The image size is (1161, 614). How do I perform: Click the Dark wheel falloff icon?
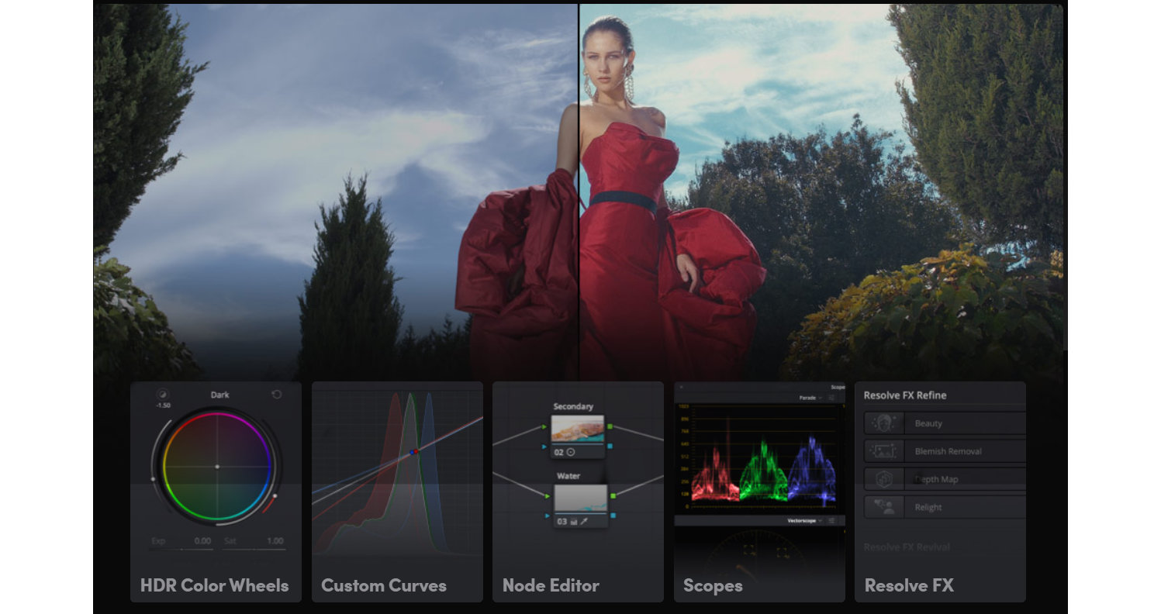[x=162, y=394]
